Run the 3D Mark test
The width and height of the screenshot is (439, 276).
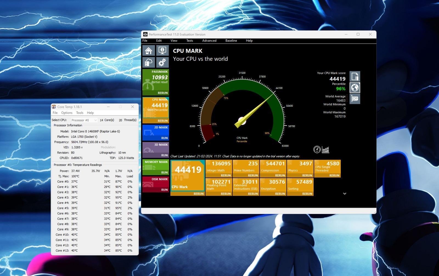[164, 155]
